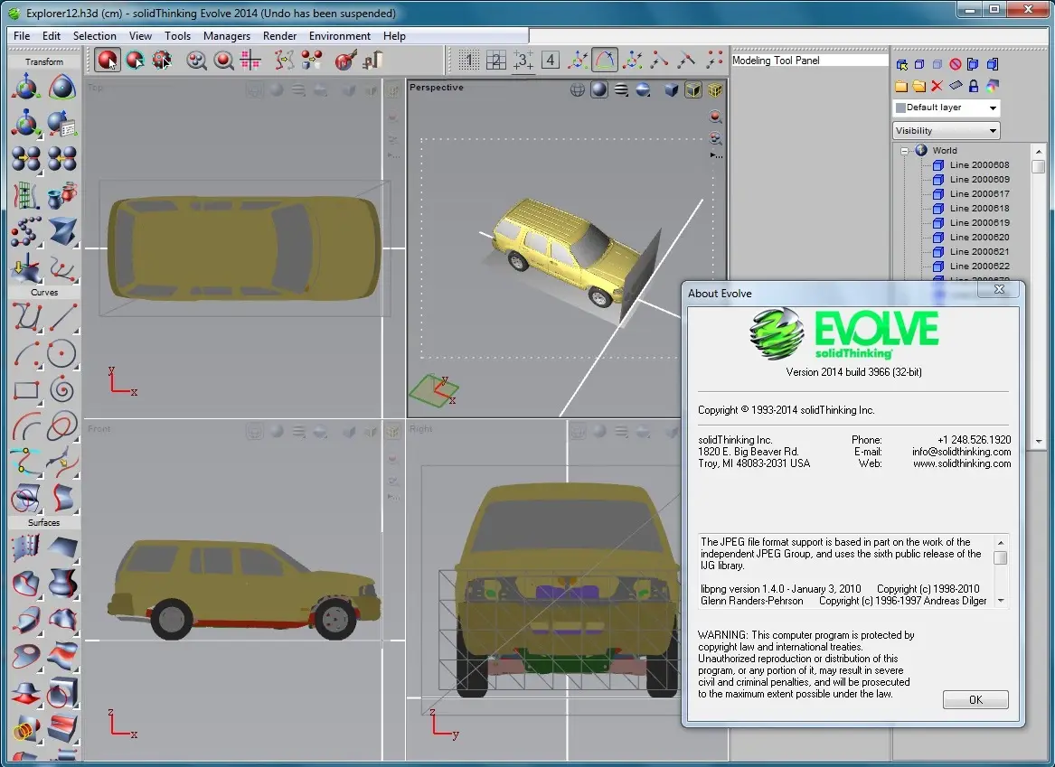Select Line 2000620 in the World tree
Screen dimensions: 1055x767
coord(979,238)
